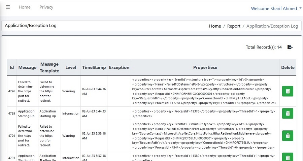Click timestamp 02-Jul-23 3:37:38 AM

click(x=94, y=158)
